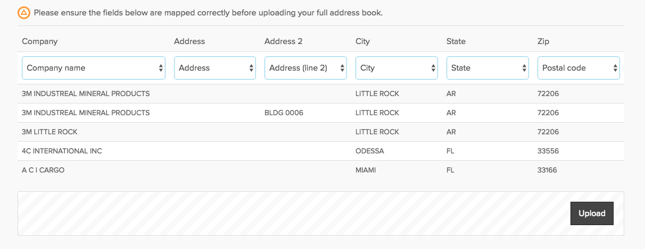Click the Company column header
This screenshot has height=249, width=645.
40,41
